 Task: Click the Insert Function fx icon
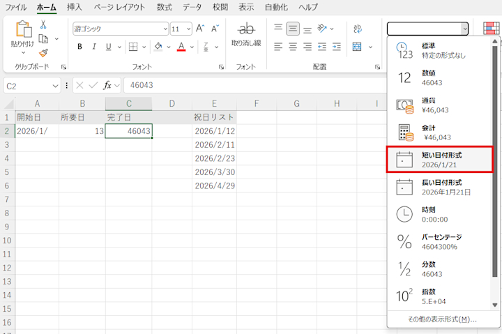pos(107,85)
